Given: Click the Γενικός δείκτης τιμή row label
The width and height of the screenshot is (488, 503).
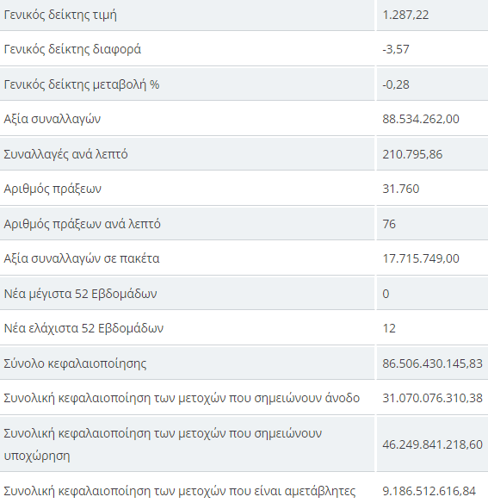Looking at the screenshot, I should 60,16.
